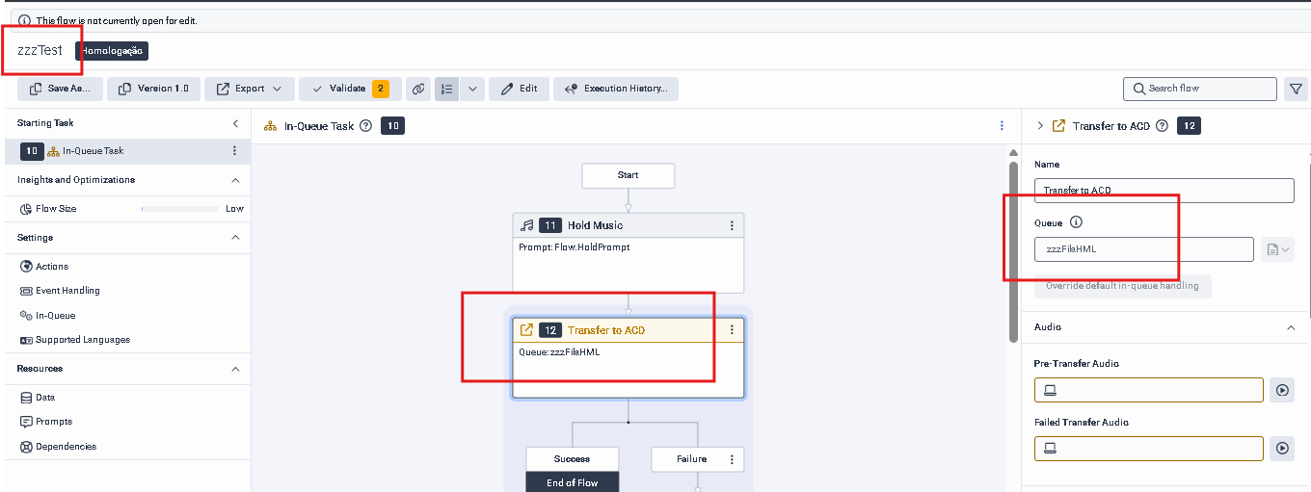
Task: Run Validate on the flow
Action: pos(350,89)
